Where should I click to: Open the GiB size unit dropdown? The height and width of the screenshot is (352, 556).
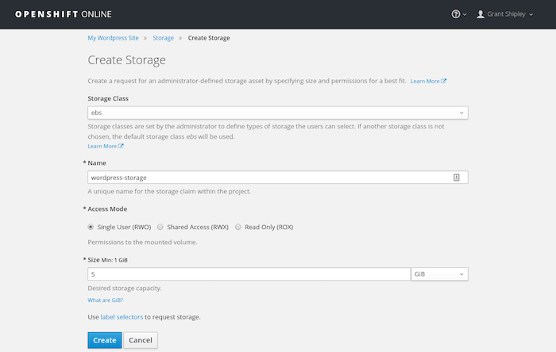(x=438, y=274)
